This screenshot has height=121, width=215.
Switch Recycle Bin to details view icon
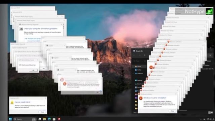(x=209, y=113)
